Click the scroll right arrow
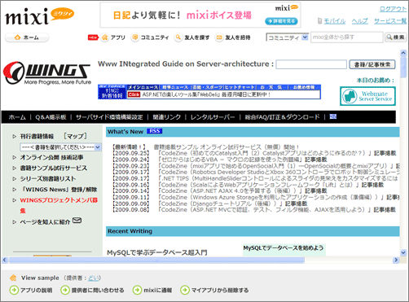 coord(396,260)
